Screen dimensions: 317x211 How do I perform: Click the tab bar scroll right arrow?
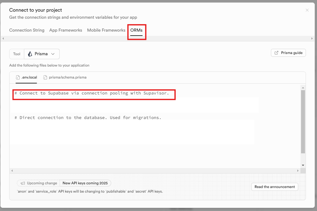(312, 38)
